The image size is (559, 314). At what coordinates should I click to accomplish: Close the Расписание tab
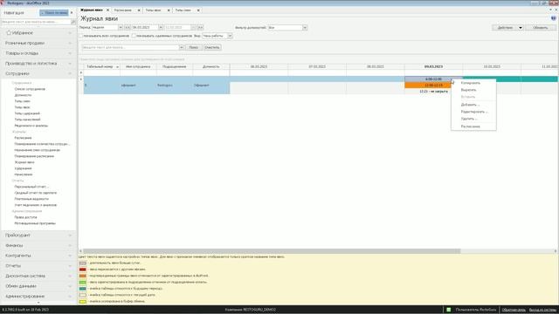point(139,10)
